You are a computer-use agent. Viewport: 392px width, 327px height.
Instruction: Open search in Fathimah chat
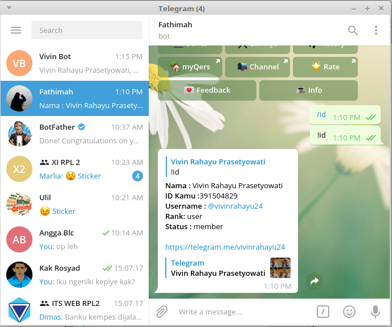pos(353,30)
